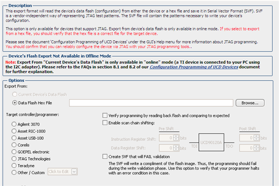279x186 pixels.
Task: Increase Pre Shift Instruction Register bits
Action: (x=176, y=136)
